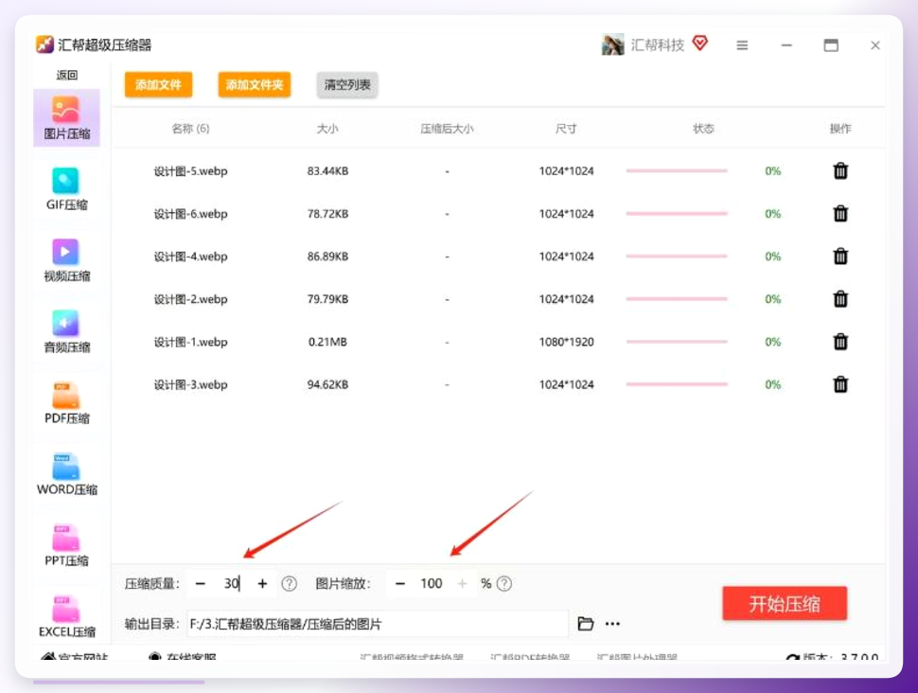Click size value 78.72KB

pyautogui.click(x=327, y=214)
